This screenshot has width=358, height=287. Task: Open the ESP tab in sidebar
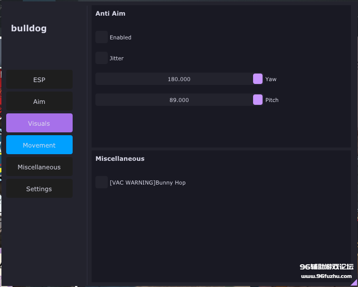(39, 80)
